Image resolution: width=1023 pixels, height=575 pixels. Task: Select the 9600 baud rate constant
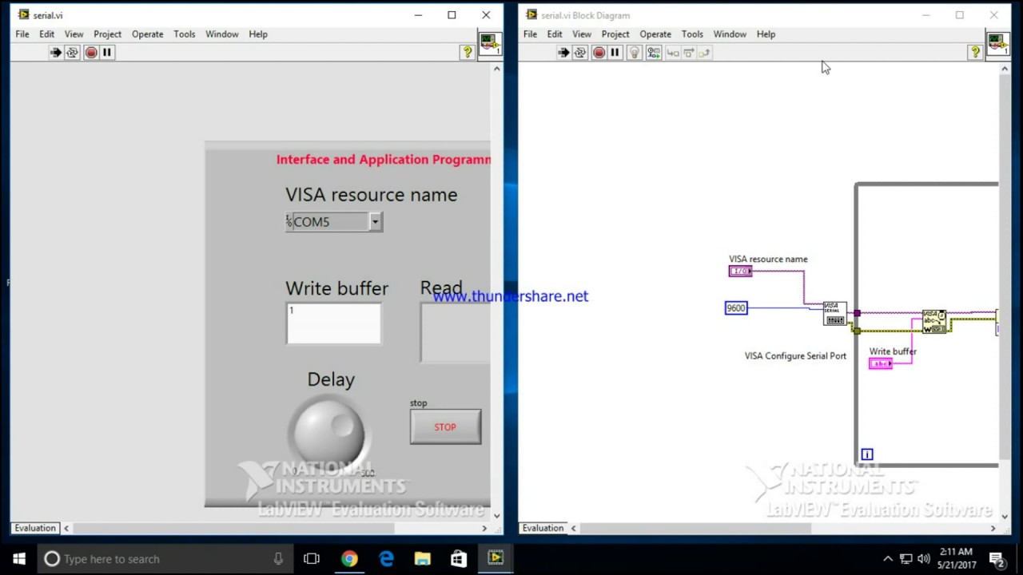[736, 308]
